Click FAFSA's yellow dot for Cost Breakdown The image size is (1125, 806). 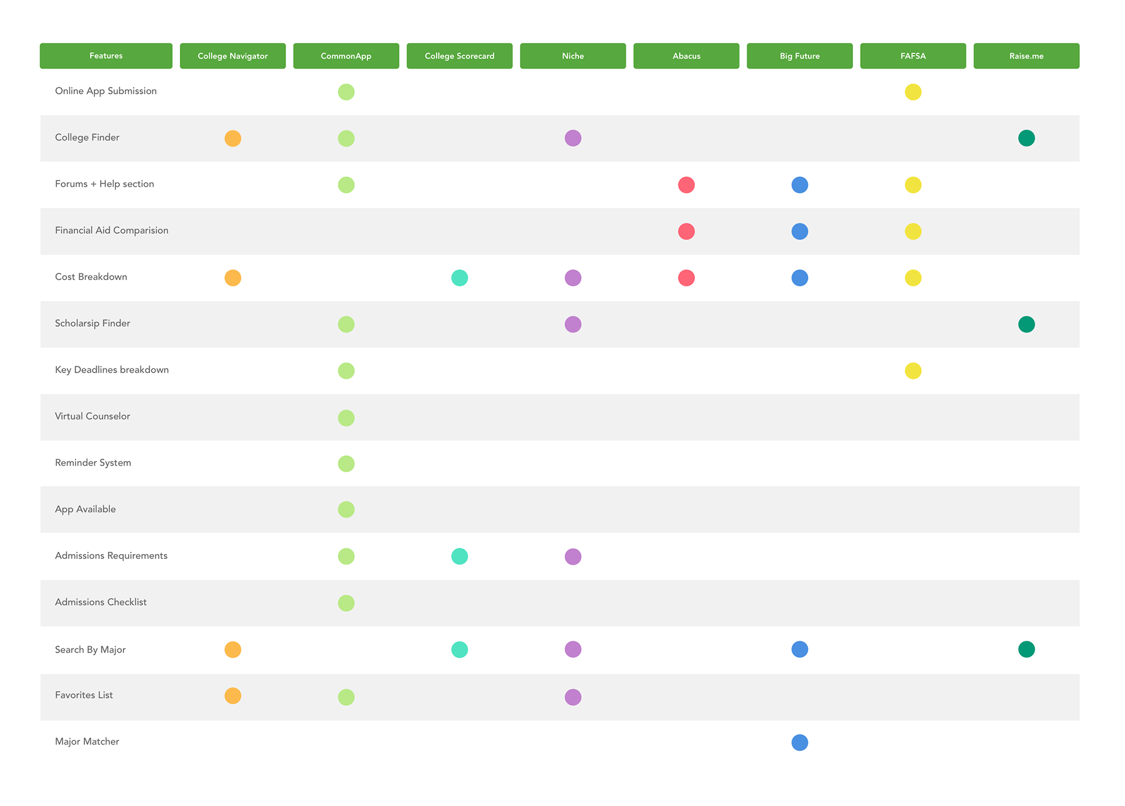click(913, 278)
